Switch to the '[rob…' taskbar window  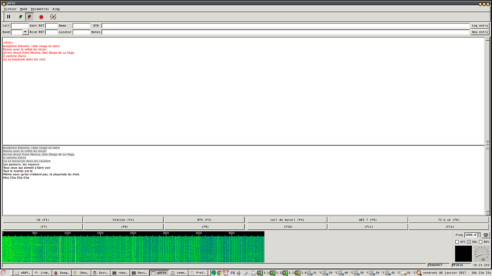click(x=43, y=273)
